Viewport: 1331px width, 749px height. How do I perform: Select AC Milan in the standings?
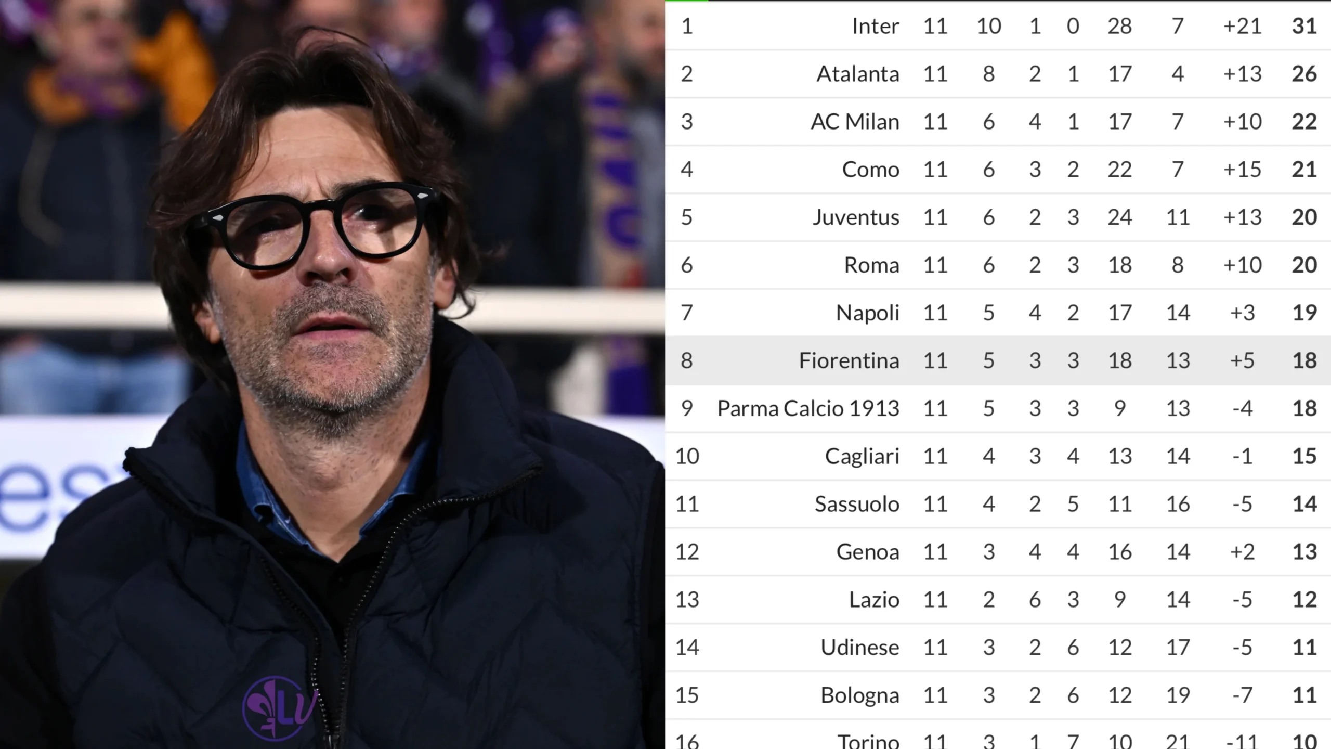[855, 122]
